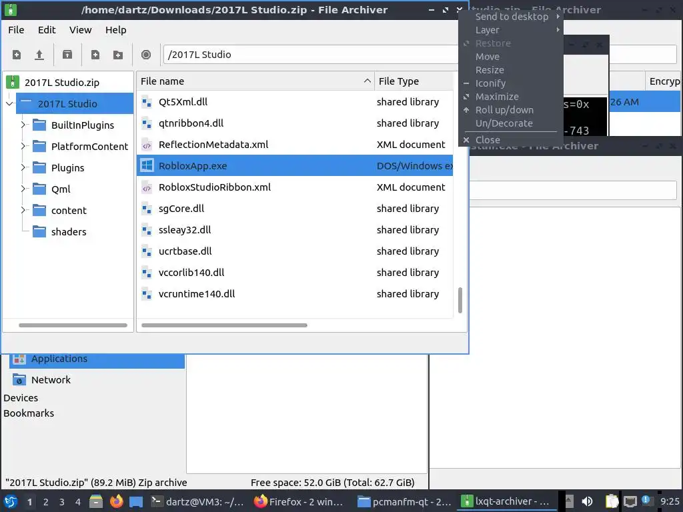
Task: Switch to virtual desktop 3
Action: pos(62,502)
